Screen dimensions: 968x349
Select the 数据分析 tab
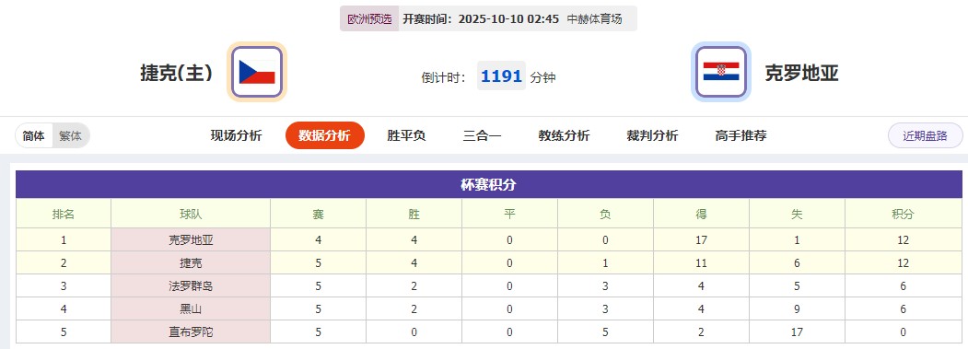[325, 136]
